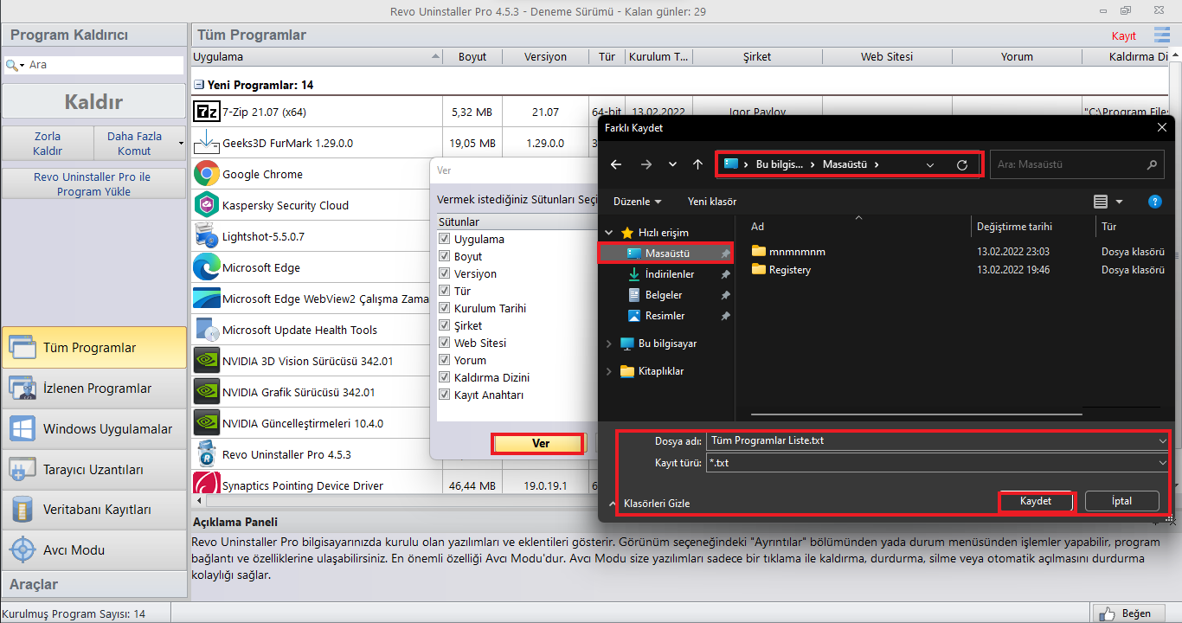This screenshot has width=1182, height=623.
Task: Click the search icon in Ara: Masaüstü box
Action: (x=1152, y=164)
